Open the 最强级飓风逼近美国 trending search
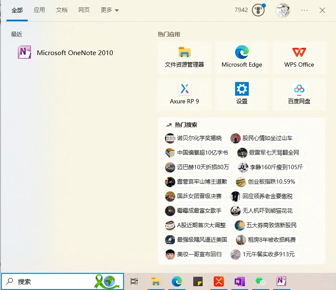Screen dimensions: 336x290 coord(198,240)
